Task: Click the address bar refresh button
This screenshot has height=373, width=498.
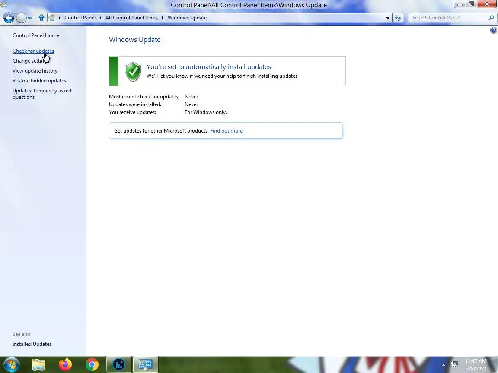Action: pos(398,18)
